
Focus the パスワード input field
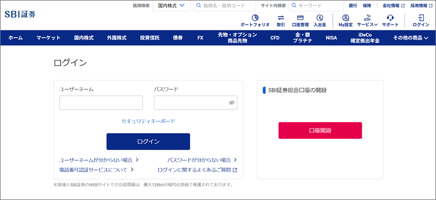(x=196, y=102)
